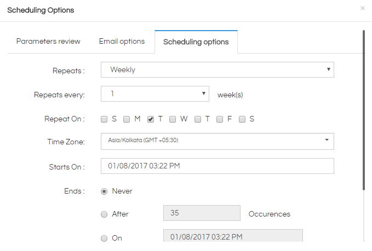This screenshot has height=251, width=372.
Task: Open the Time Zone Asia/Kolkata dropdown
Action: point(218,142)
